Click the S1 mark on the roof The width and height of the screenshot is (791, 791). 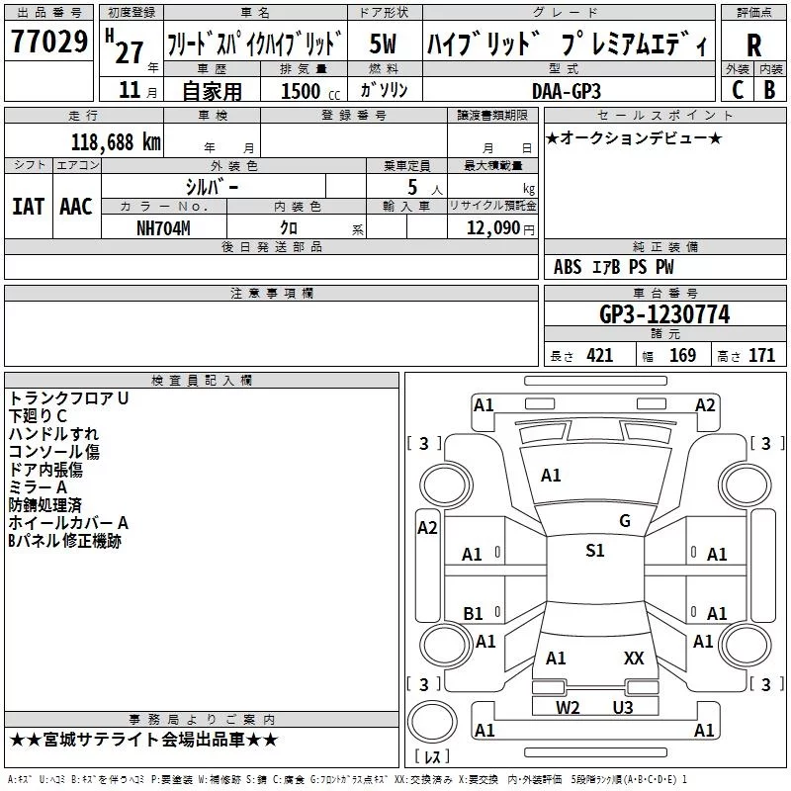tap(595, 551)
